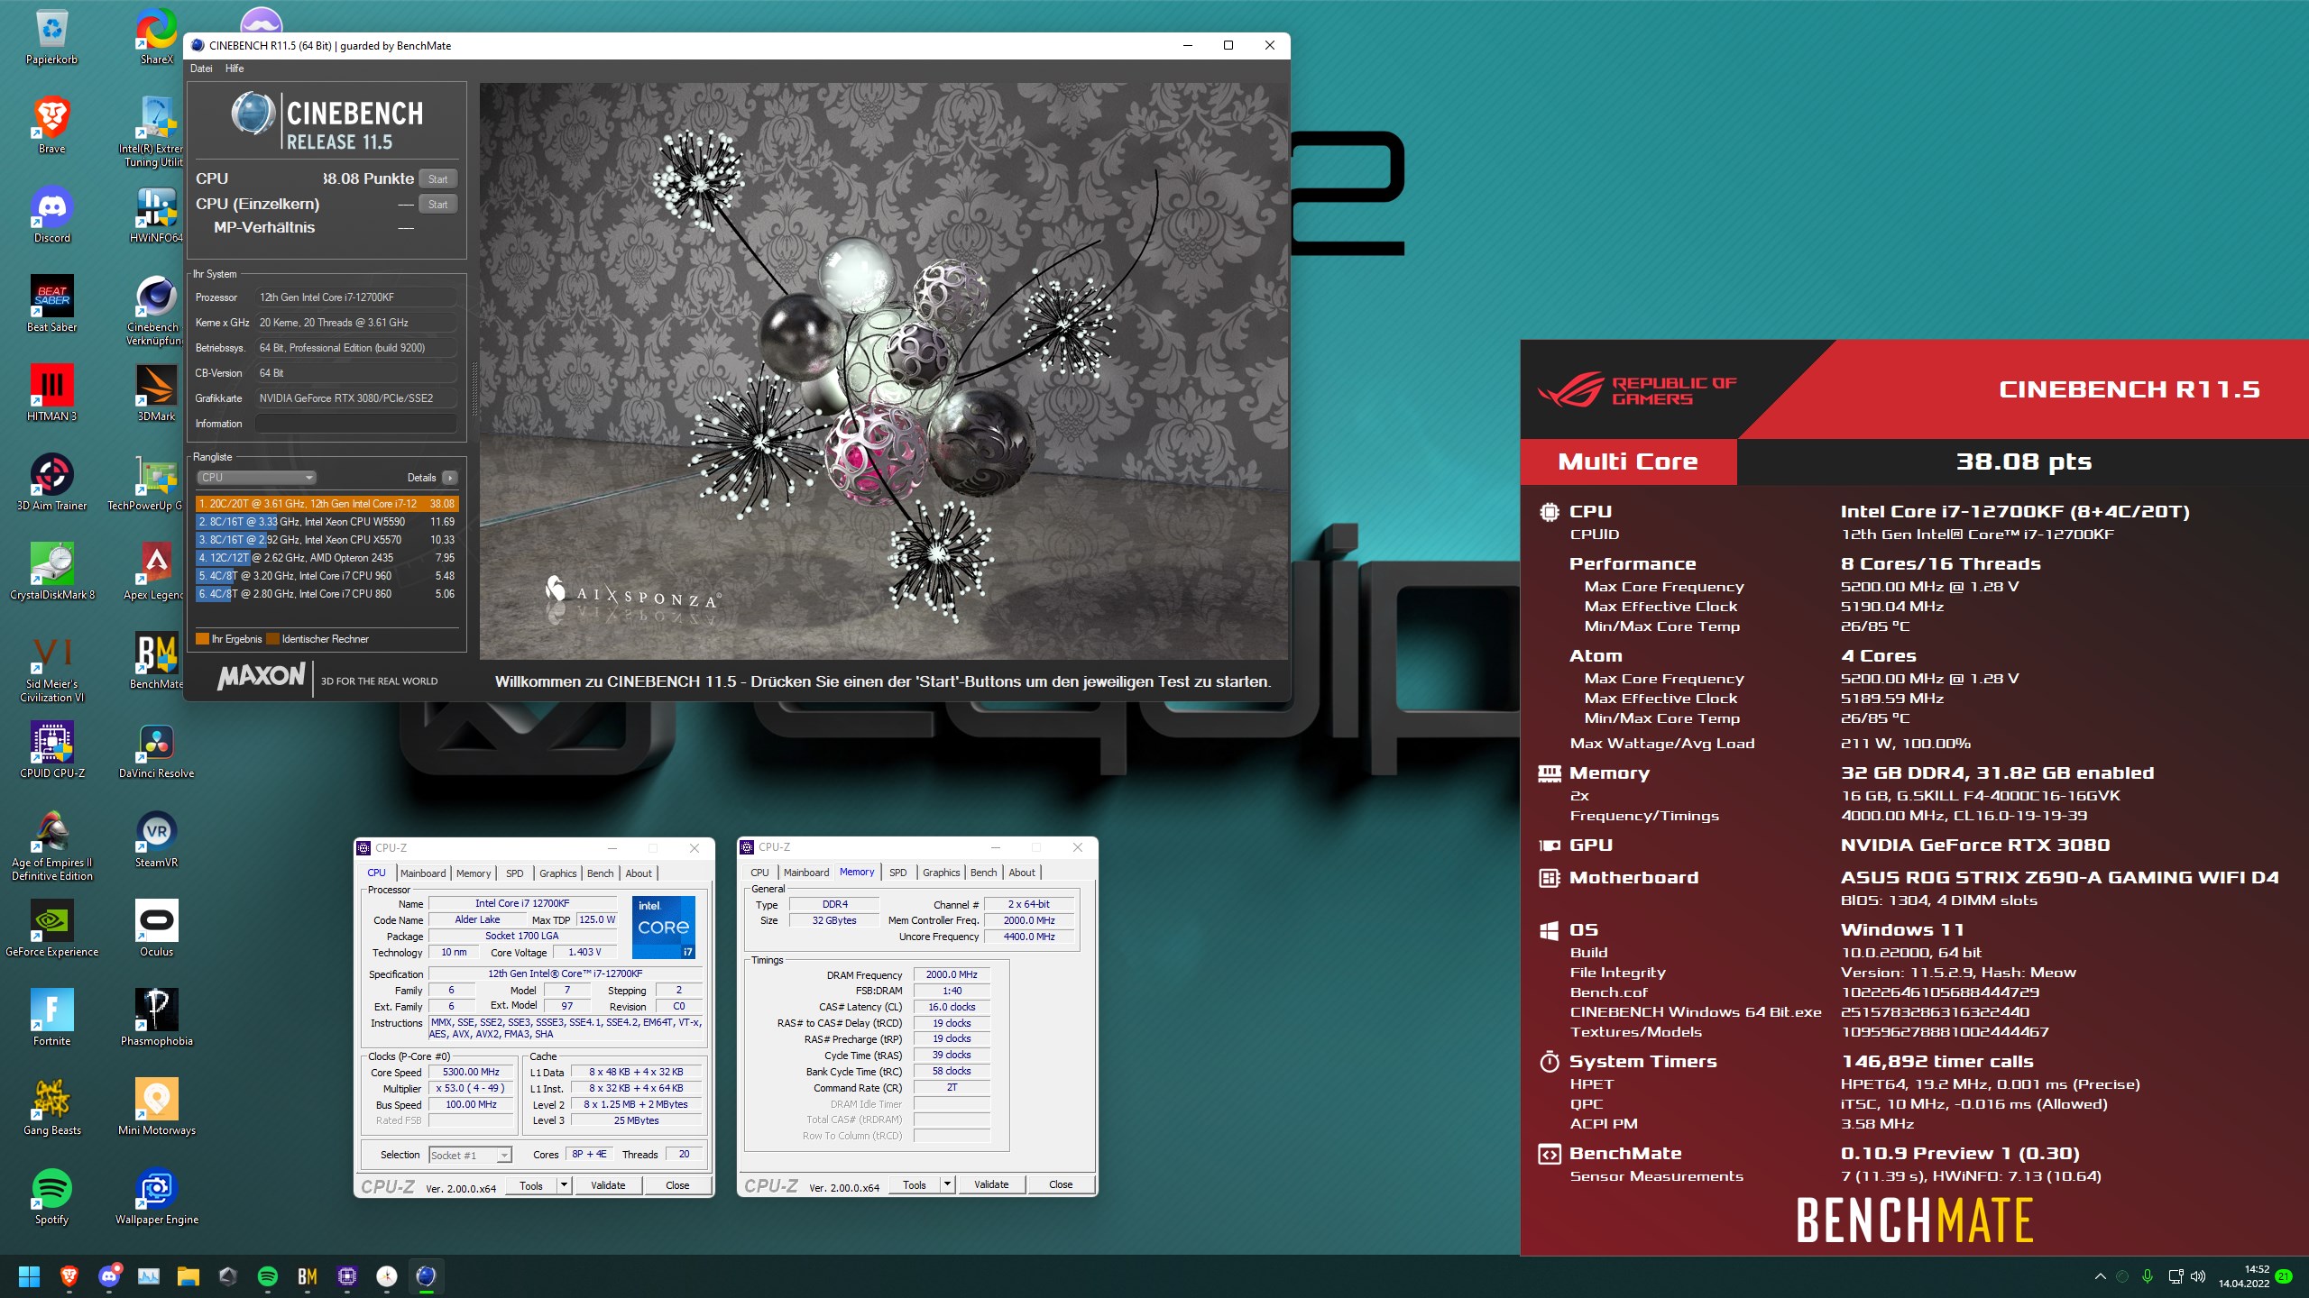
Task: Switch to About tab in CPU-Z Memory window
Action: [x=1022, y=873]
